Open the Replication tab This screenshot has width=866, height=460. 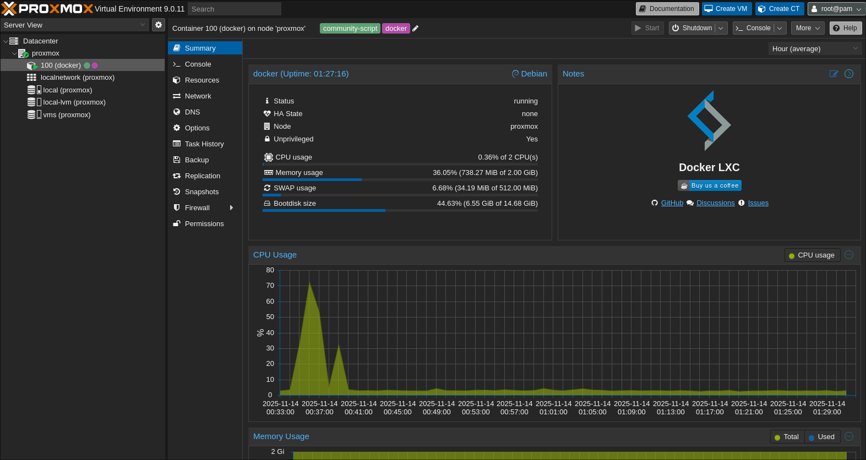point(205,176)
